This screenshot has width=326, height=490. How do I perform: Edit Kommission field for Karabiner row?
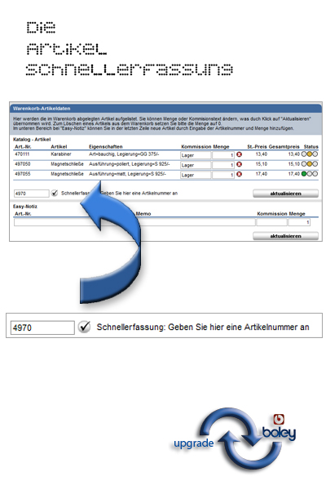(x=196, y=155)
